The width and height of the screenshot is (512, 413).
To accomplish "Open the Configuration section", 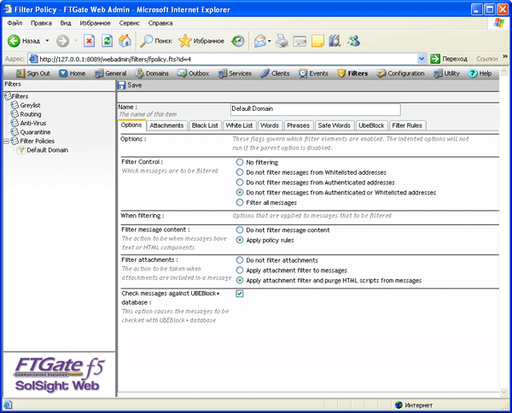I will pyautogui.click(x=401, y=73).
